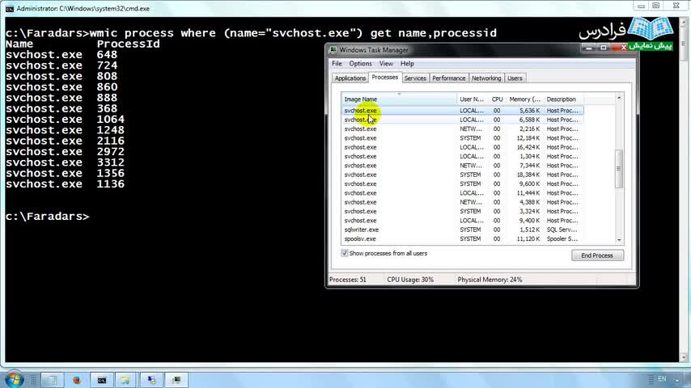Click the Task Manager taskbar icon

pos(176,380)
